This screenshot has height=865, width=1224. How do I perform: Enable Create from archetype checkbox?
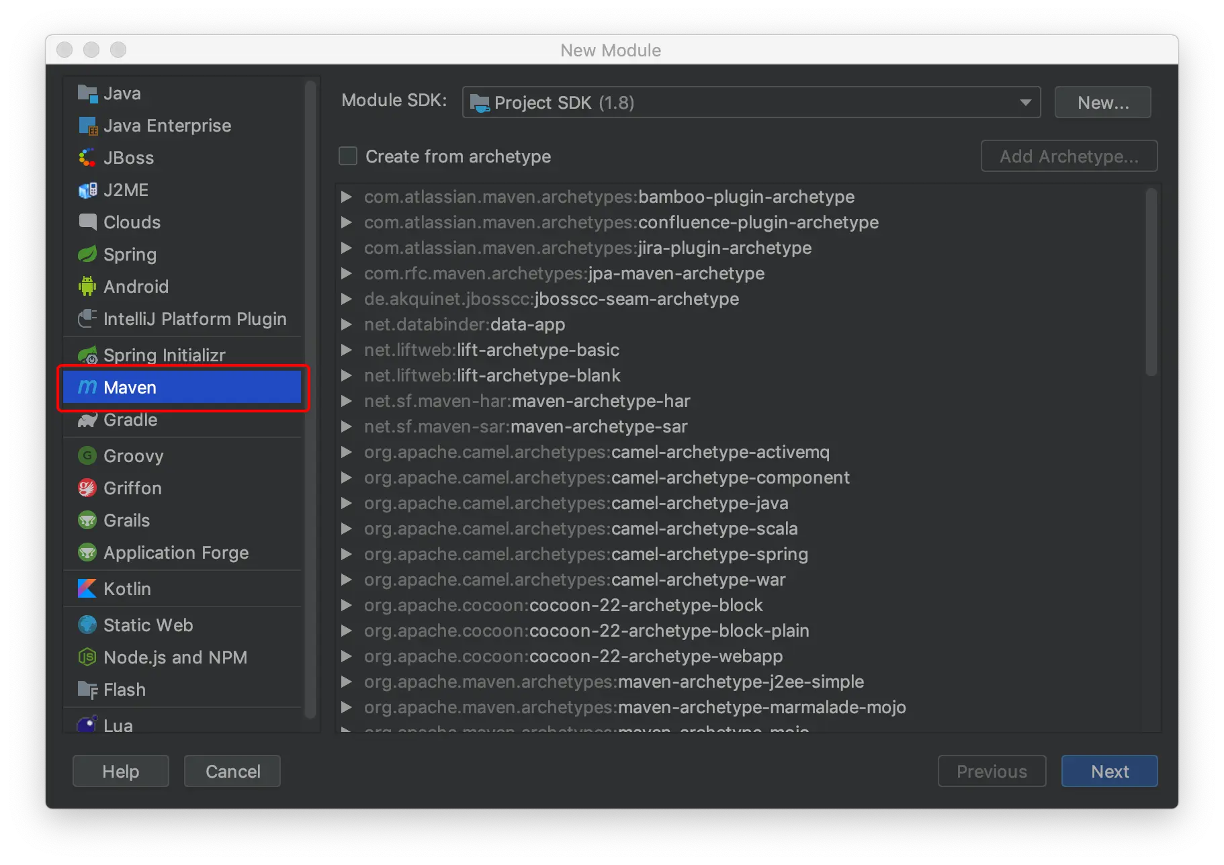[348, 156]
